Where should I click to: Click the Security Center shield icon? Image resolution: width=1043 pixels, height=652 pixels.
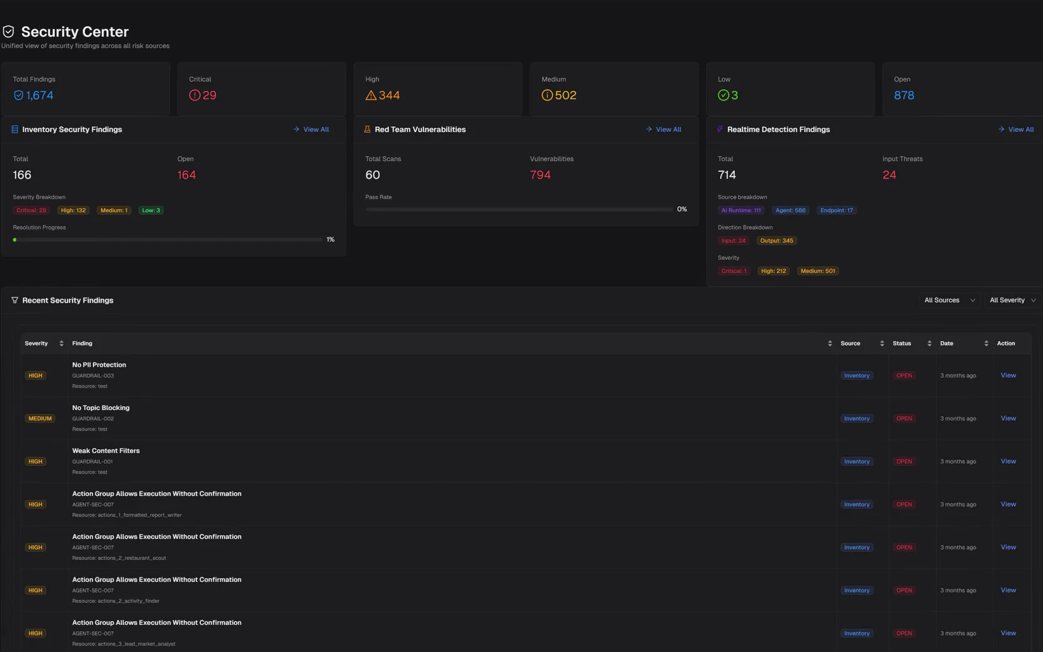pos(8,32)
